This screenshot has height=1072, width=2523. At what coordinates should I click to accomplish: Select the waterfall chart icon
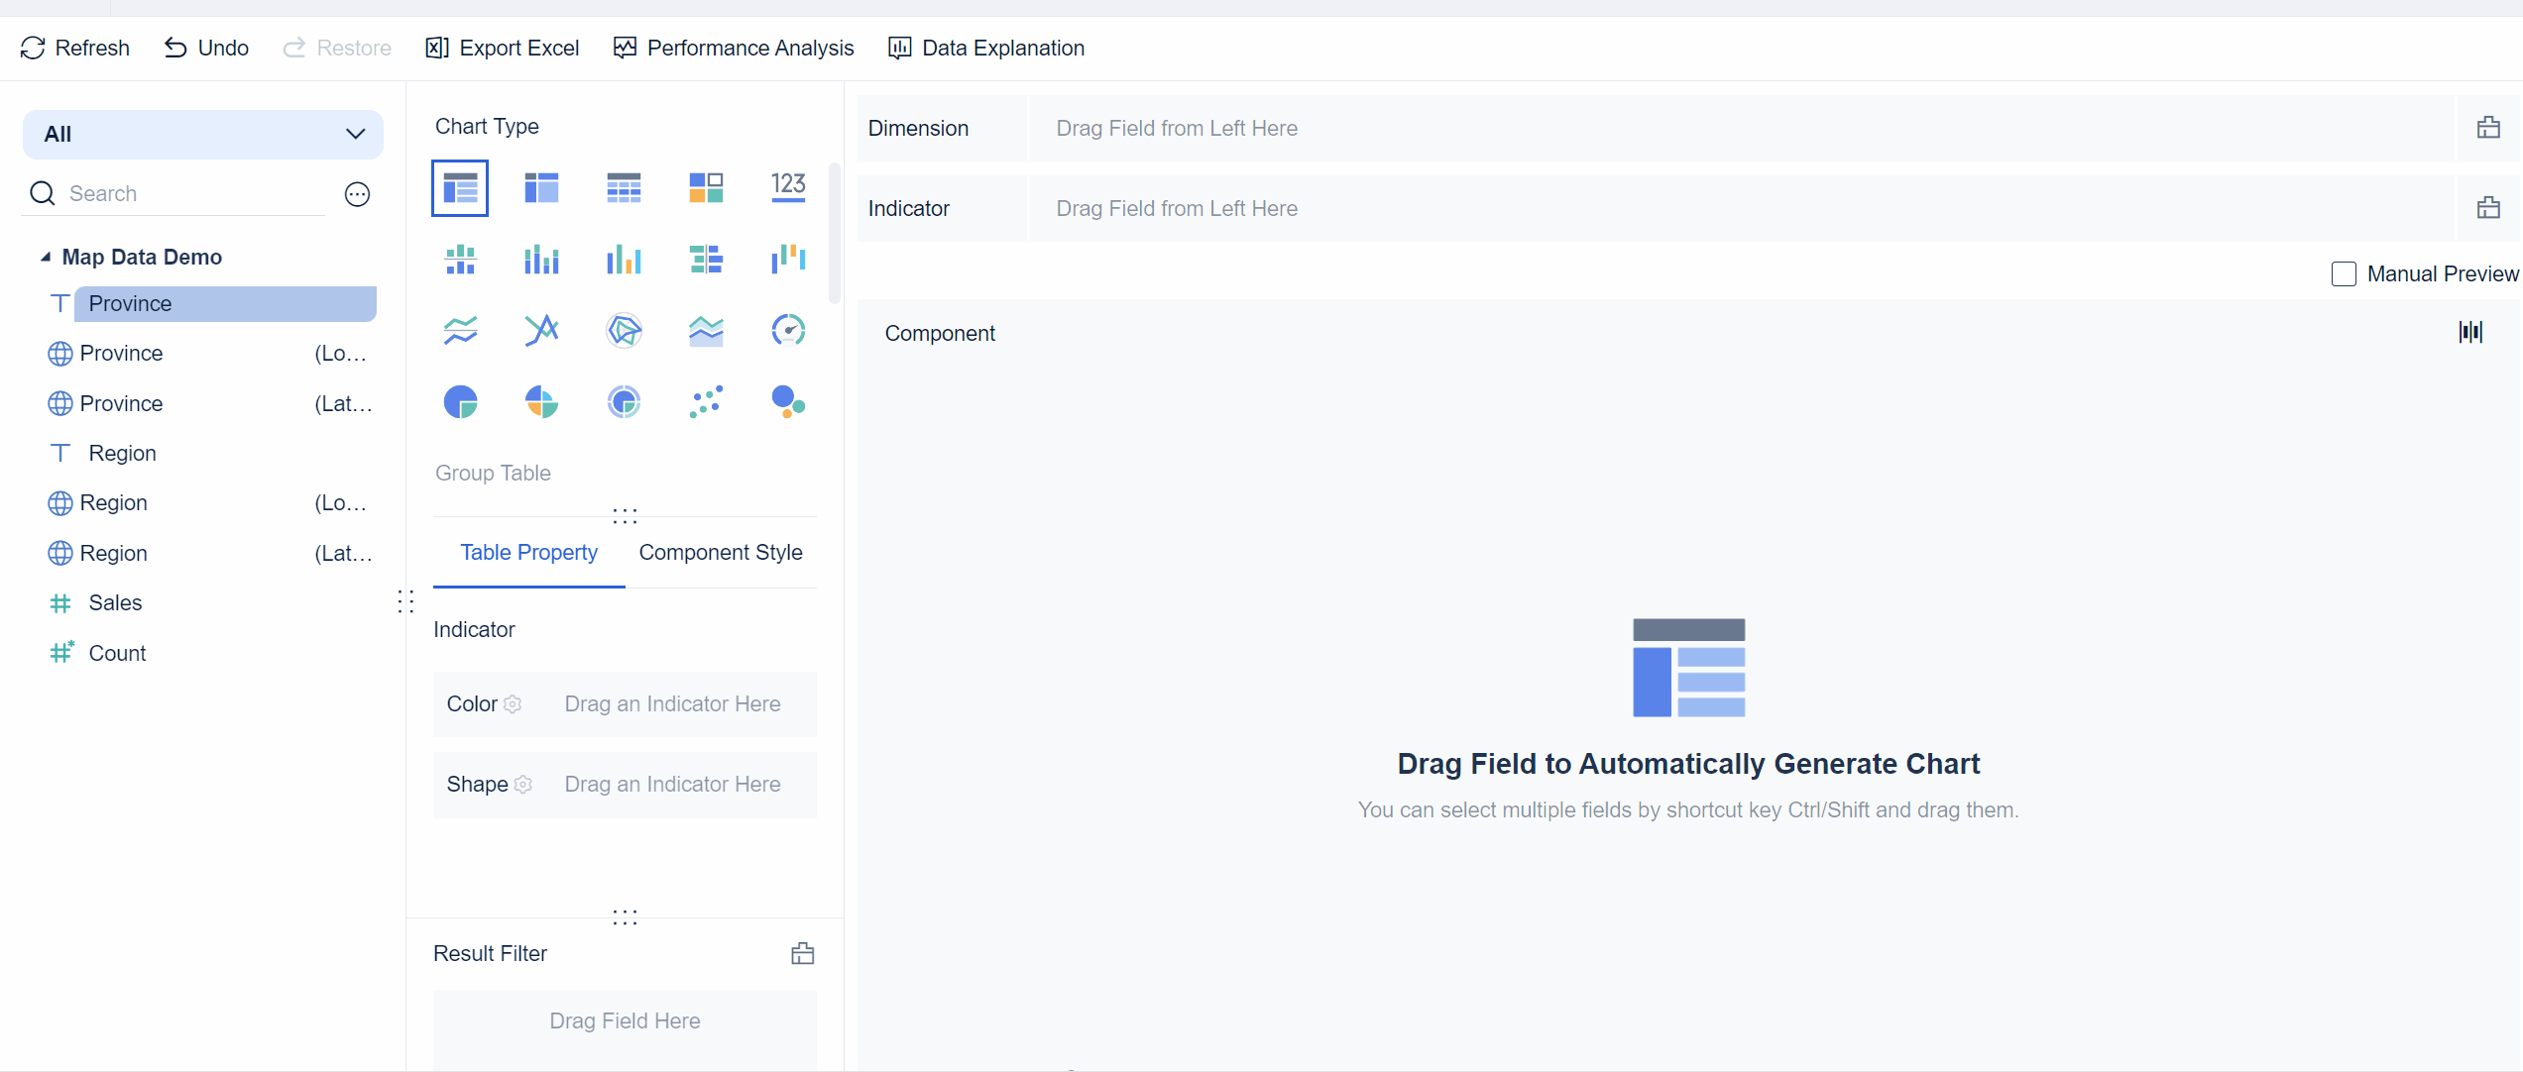pos(788,260)
